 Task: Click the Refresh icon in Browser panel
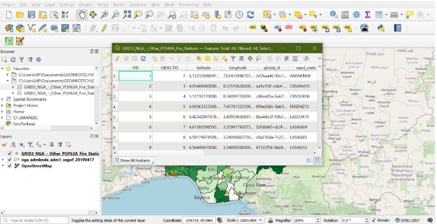click(x=13, y=60)
